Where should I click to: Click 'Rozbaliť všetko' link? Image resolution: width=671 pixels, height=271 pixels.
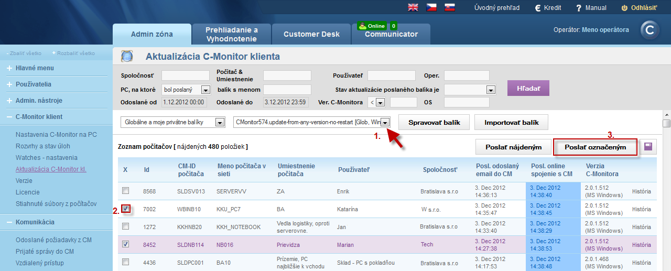(x=76, y=53)
